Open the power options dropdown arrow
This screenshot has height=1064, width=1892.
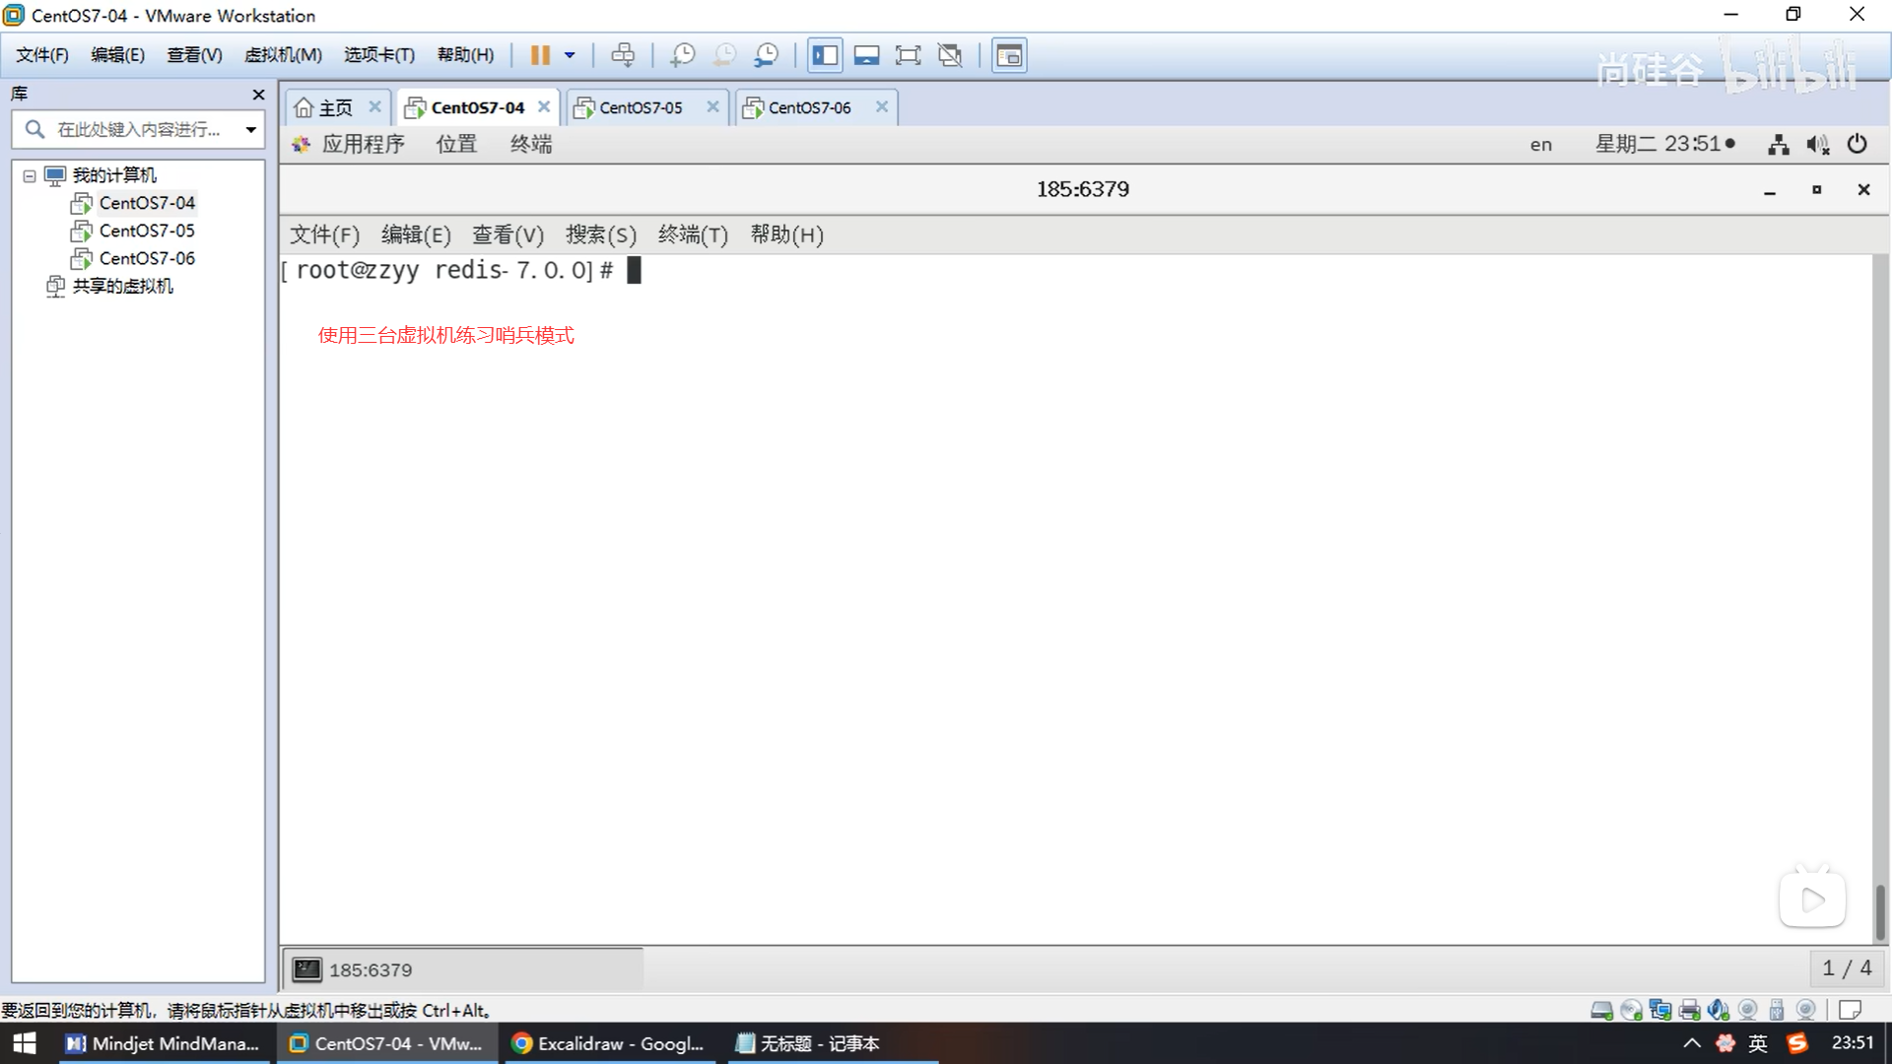[570, 55]
